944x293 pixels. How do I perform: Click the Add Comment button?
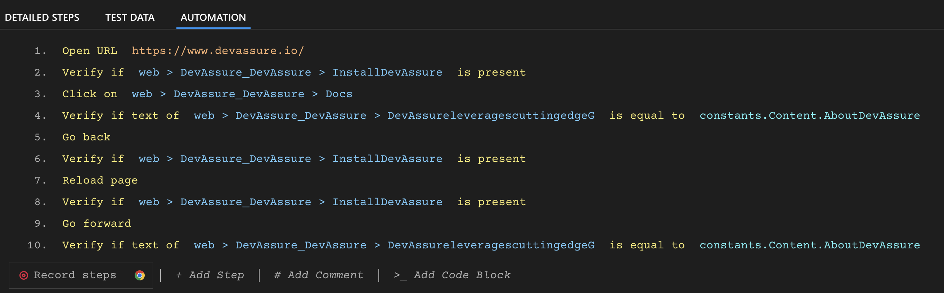319,275
